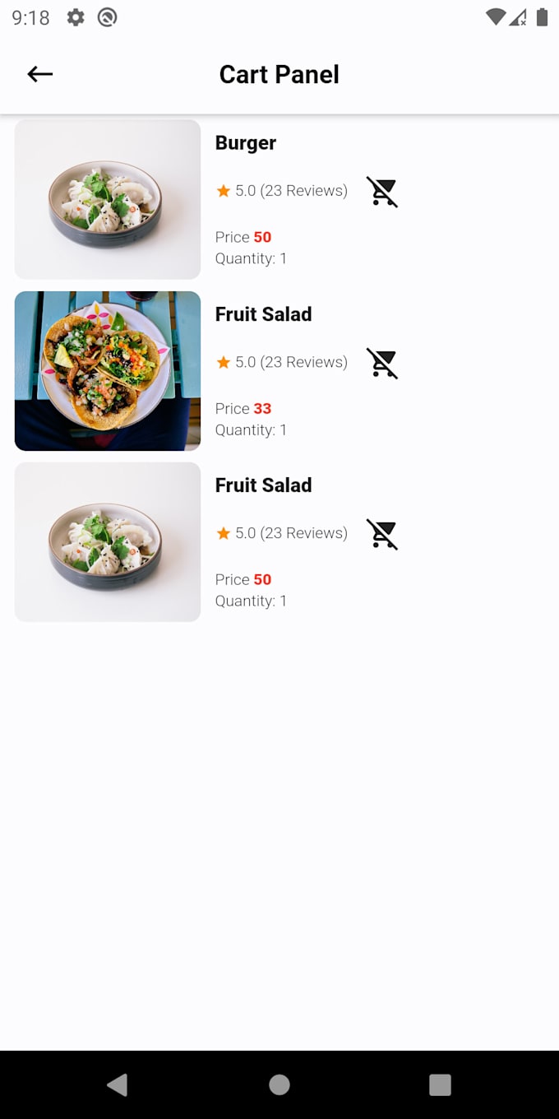Tap the Android home circle button
Viewport: 559px width, 1119px height.
click(x=279, y=1084)
